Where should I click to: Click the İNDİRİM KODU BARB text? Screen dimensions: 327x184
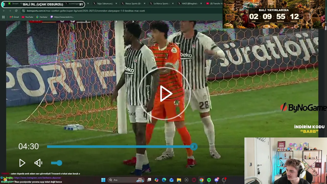[309, 129]
